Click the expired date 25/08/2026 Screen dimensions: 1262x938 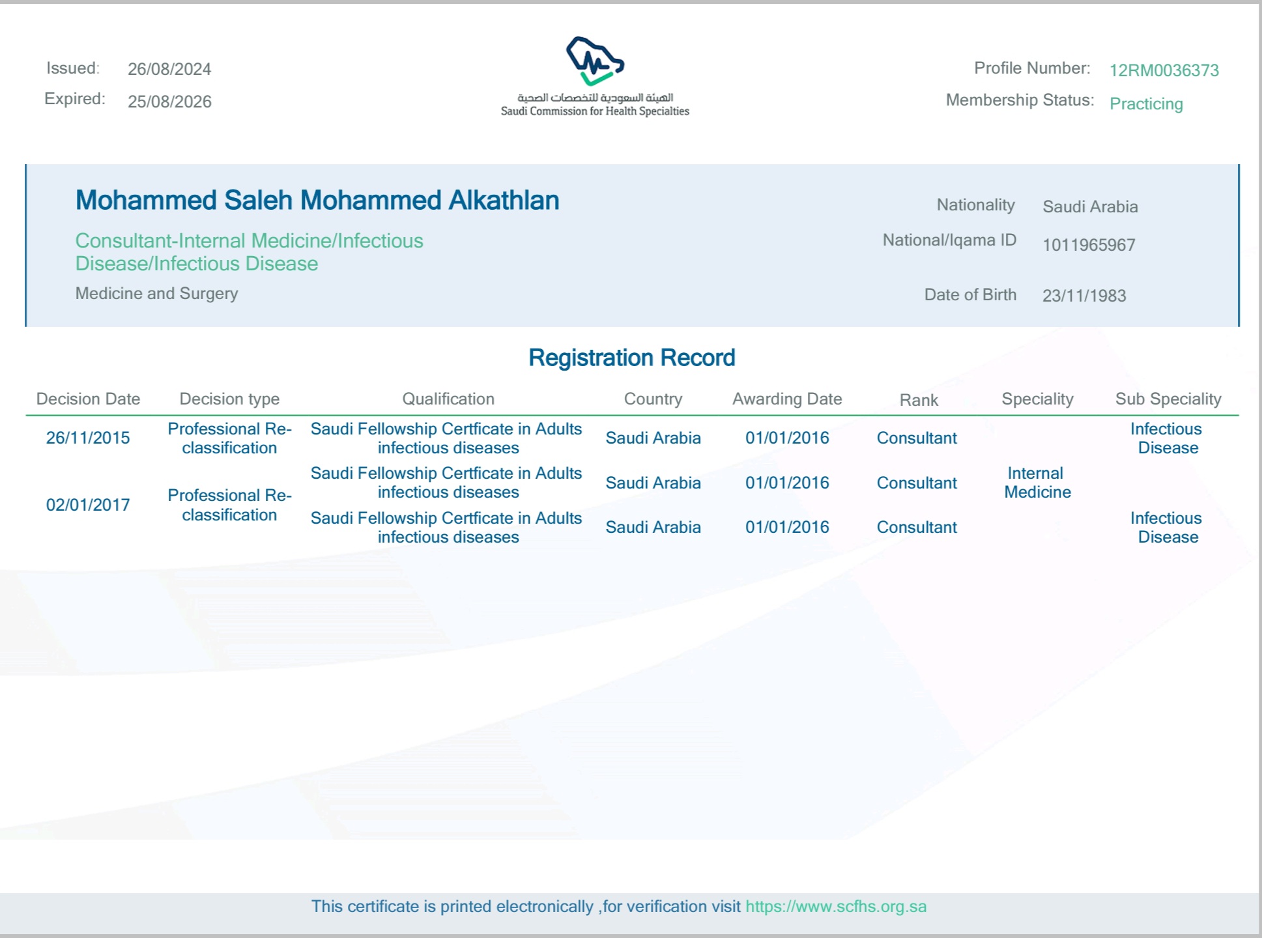click(x=169, y=102)
